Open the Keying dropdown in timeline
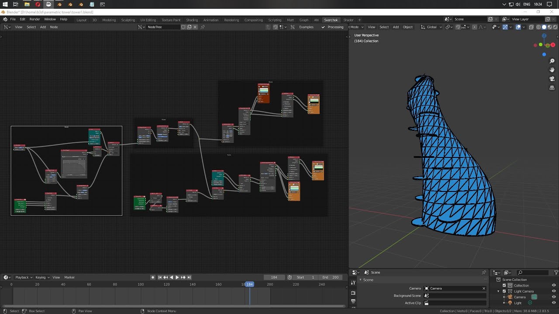Image resolution: width=559 pixels, height=314 pixels. click(x=42, y=277)
